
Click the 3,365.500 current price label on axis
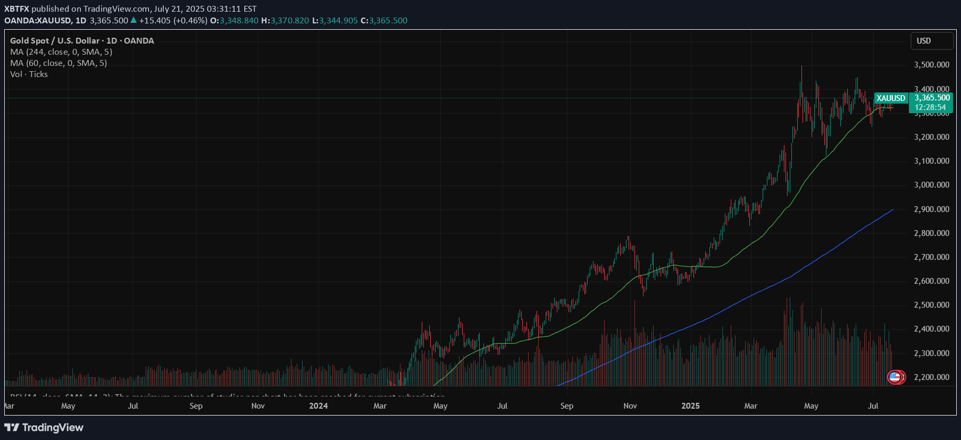point(932,98)
